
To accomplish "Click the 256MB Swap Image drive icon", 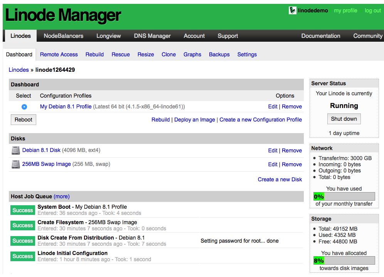I will [16, 164].
